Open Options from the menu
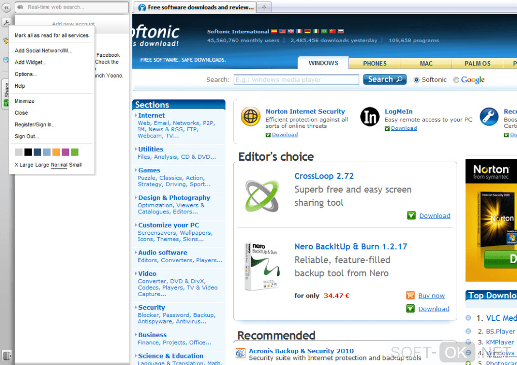The image size is (517, 365). tap(26, 74)
